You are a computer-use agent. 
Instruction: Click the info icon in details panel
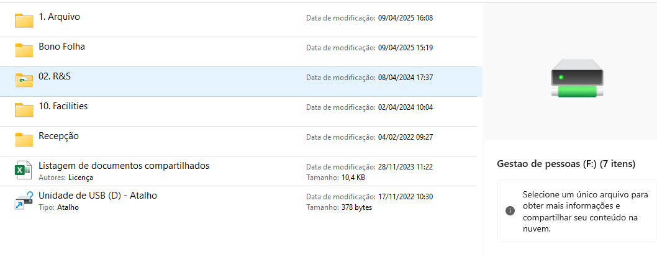[510, 211]
